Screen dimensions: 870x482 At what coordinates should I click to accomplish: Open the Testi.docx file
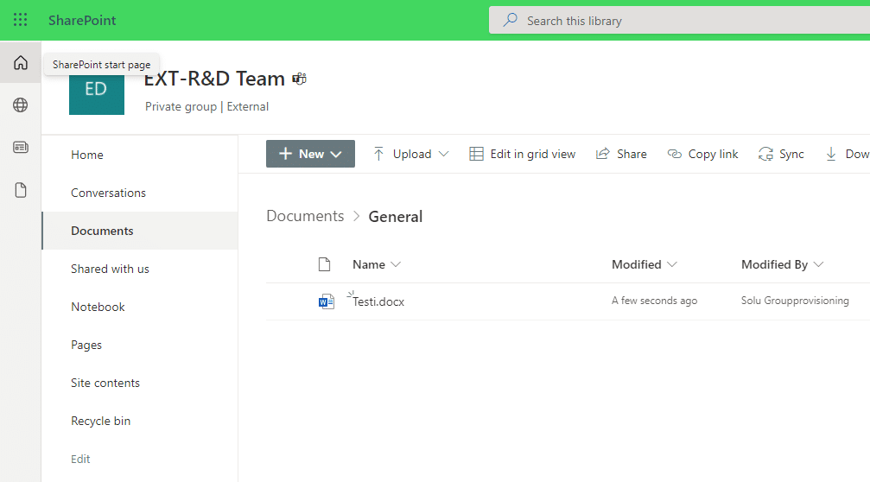pyautogui.click(x=378, y=301)
